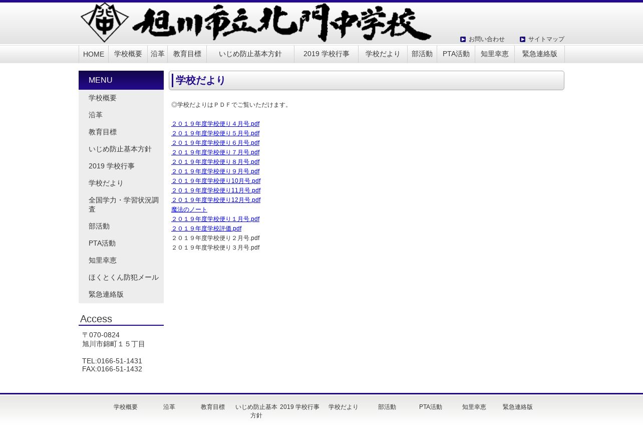
Task: Click the FAX:0166-51-1432 text
Action: click(112, 369)
